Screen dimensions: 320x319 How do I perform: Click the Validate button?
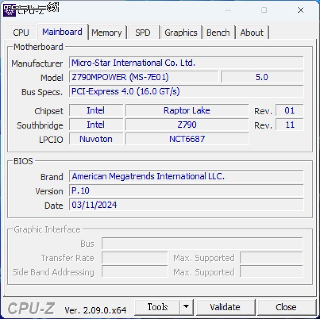[225, 307]
